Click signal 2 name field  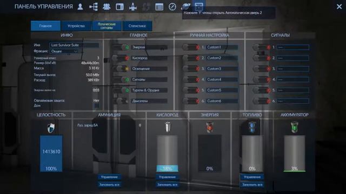293,58
